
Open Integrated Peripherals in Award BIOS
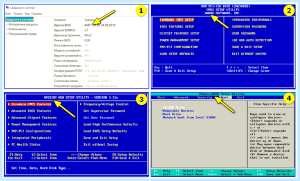tap(252, 20)
